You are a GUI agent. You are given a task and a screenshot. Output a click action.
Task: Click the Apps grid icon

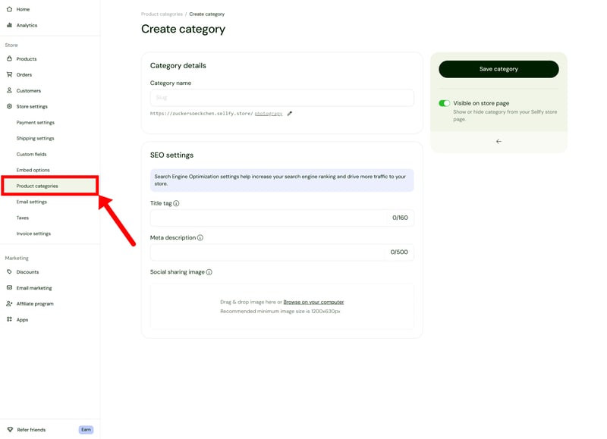(x=9, y=319)
